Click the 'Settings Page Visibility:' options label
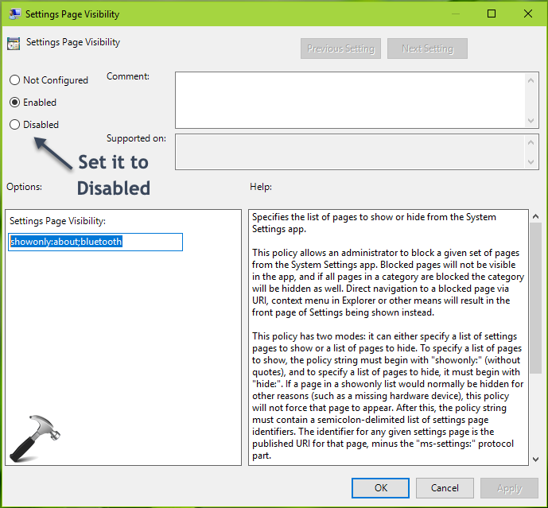Viewport: 548px width, 508px height. [58, 221]
